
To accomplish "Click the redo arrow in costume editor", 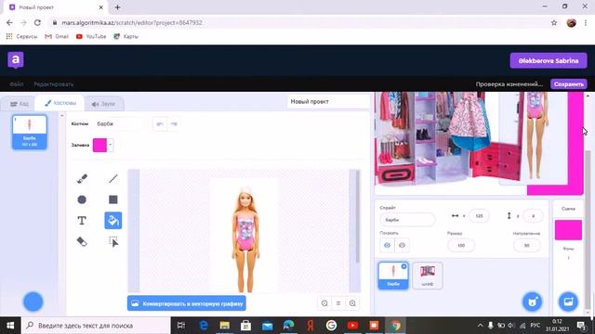I will (x=174, y=123).
